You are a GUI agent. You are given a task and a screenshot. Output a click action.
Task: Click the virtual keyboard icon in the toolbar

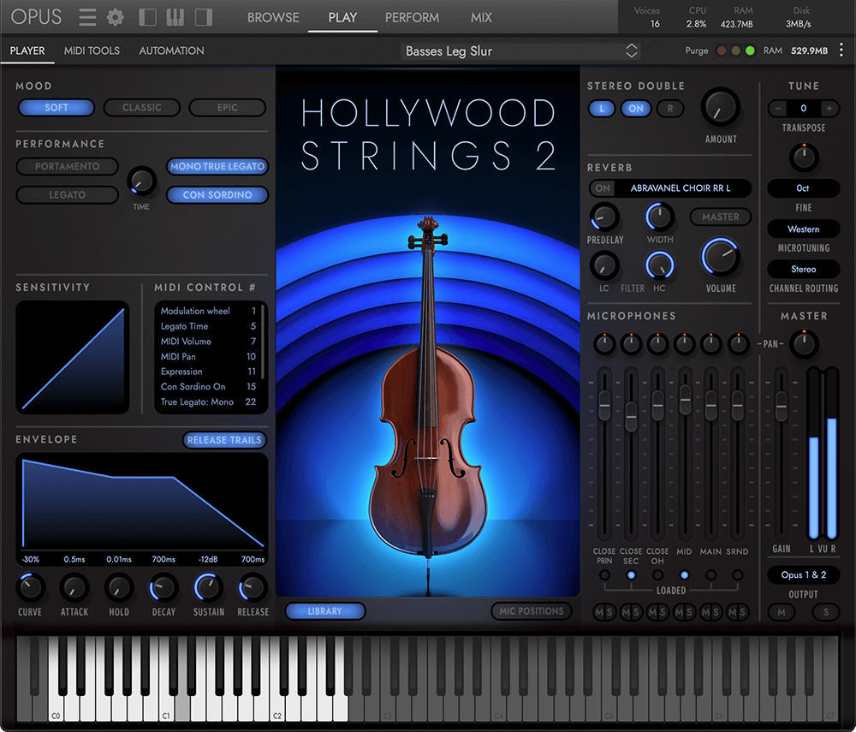coord(175,16)
